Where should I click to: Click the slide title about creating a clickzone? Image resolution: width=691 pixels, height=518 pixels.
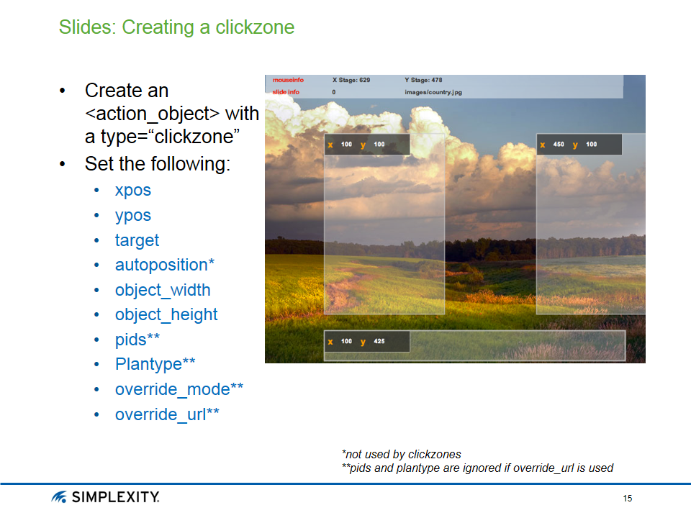click(176, 27)
